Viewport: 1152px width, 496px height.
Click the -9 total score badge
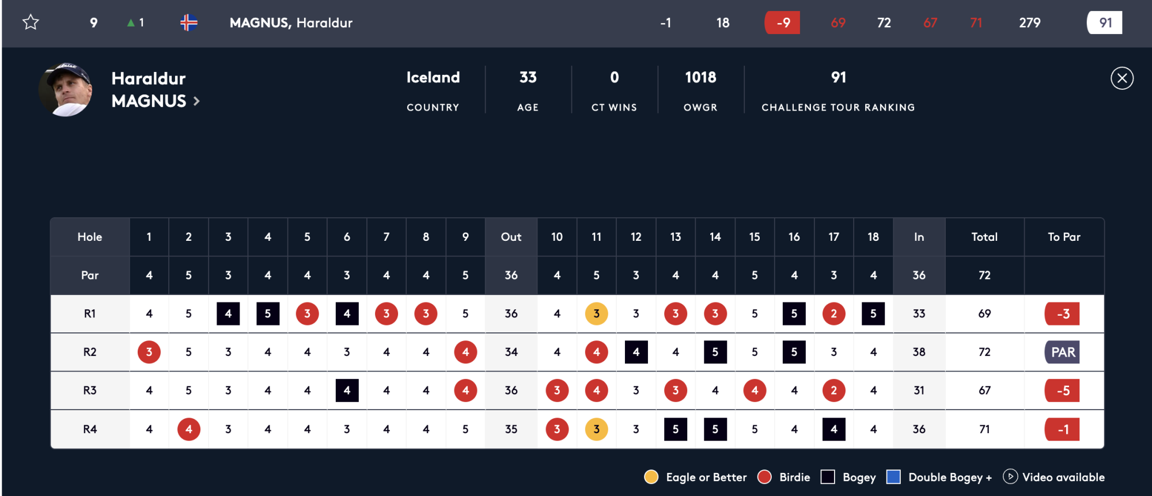(782, 22)
